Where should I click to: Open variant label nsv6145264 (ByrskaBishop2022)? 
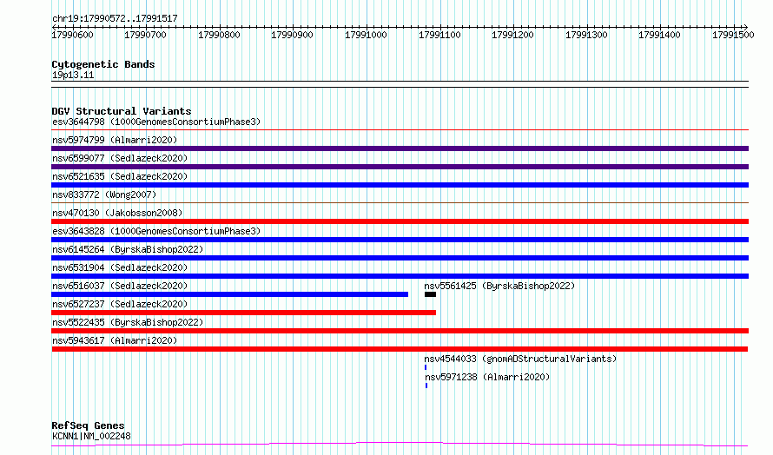[x=128, y=249]
